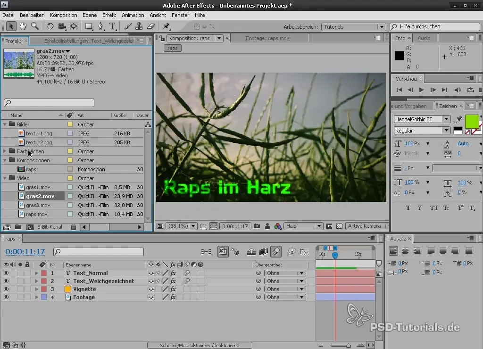Open parent dropdown for Vignette layer

click(x=285, y=289)
